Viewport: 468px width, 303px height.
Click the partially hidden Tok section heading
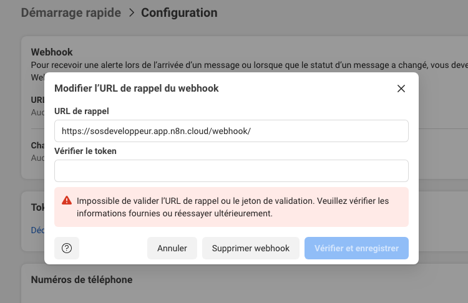[37, 208]
